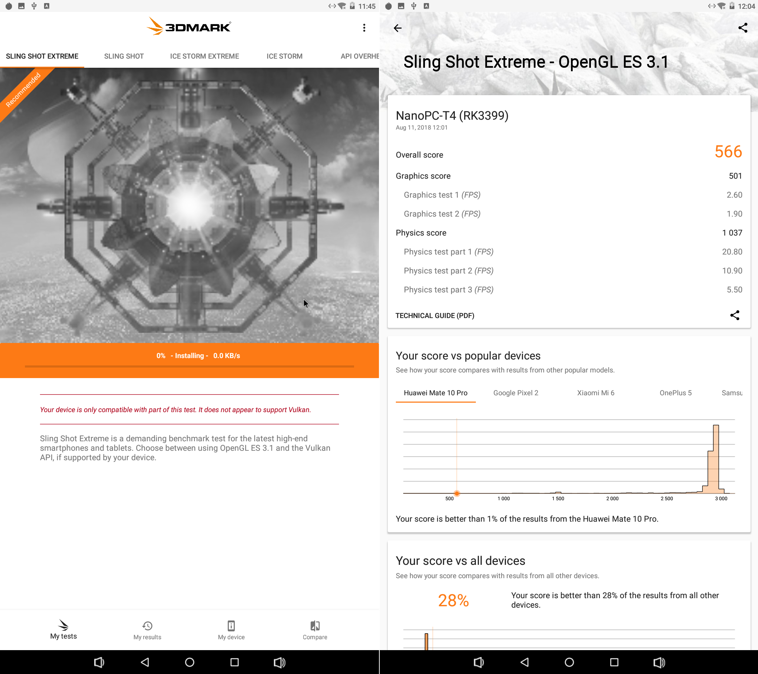Tap the tall histogram bar near 3 000

tap(716, 459)
